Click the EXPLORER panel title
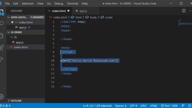The height and width of the screenshot is (108, 192). click(x=16, y=11)
